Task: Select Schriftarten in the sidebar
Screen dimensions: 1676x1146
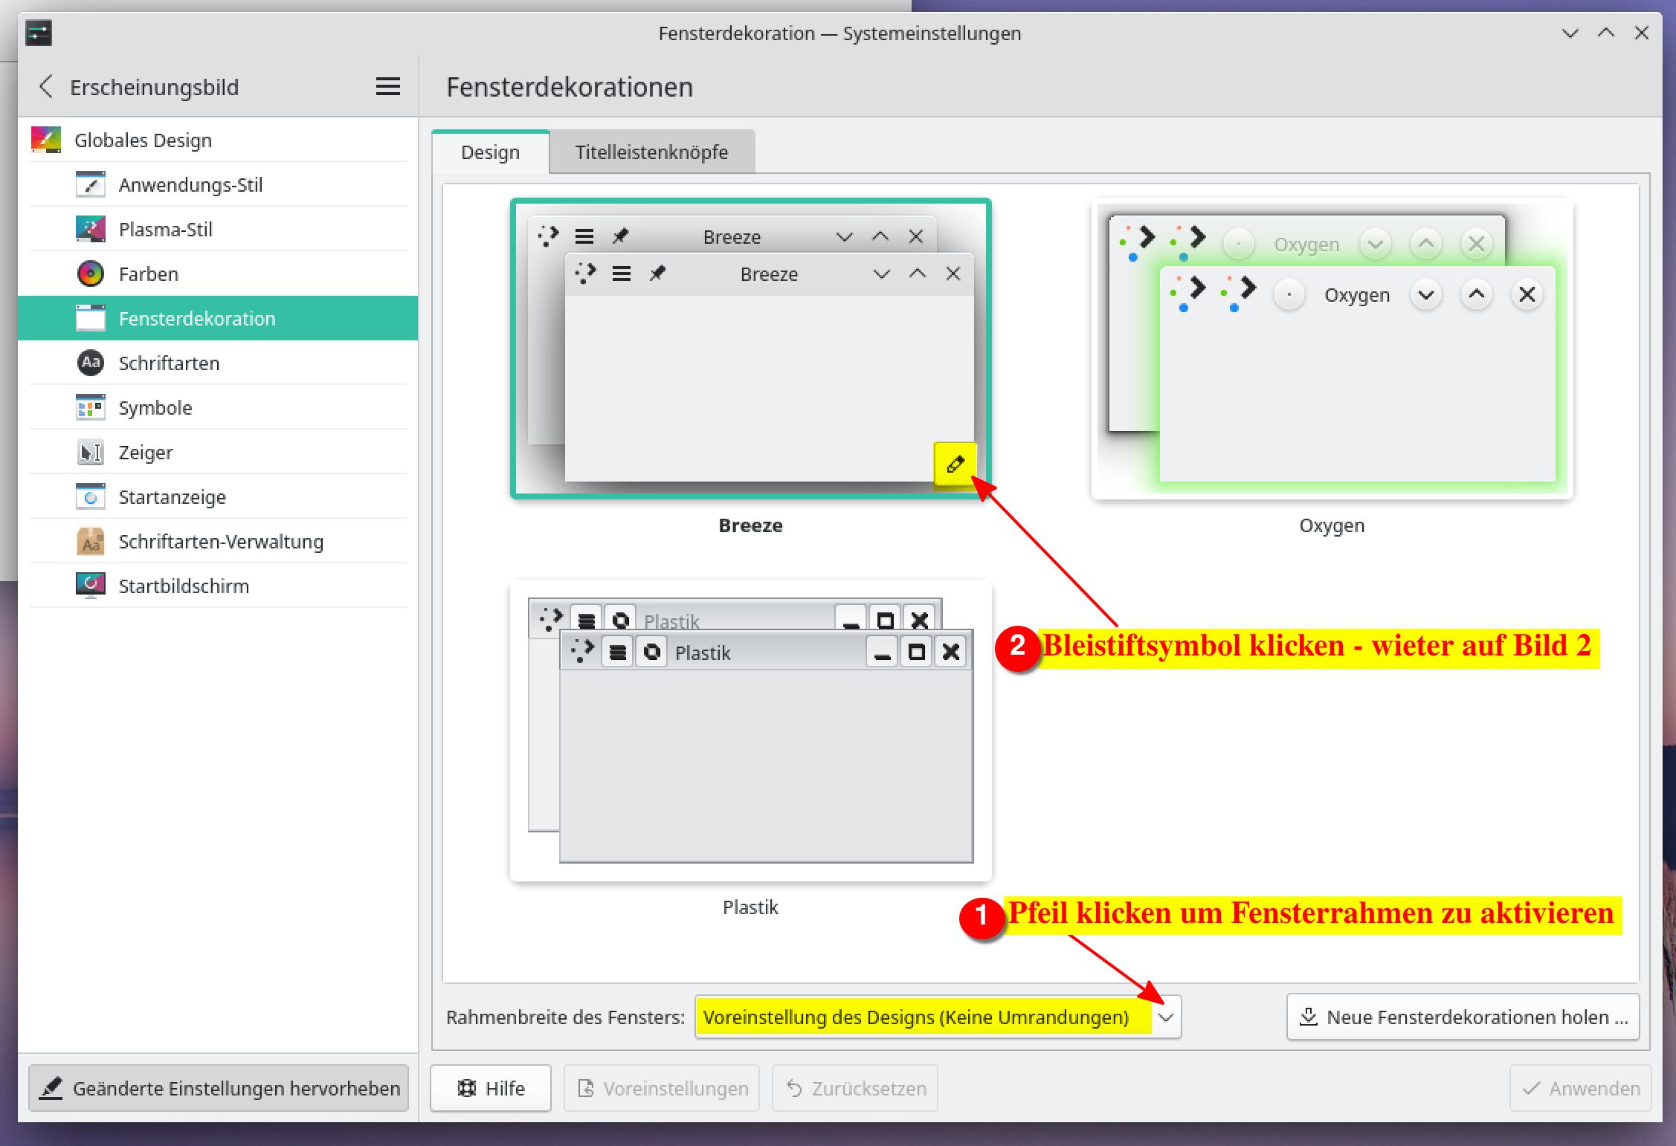Action: (x=219, y=363)
